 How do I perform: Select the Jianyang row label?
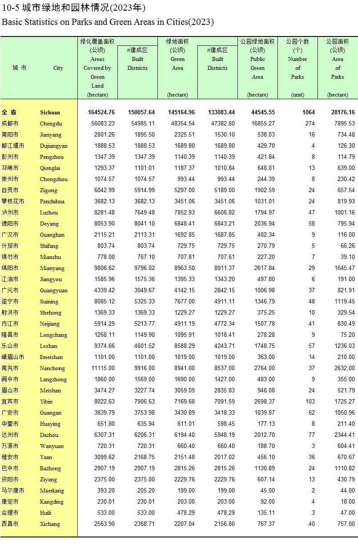51,135
